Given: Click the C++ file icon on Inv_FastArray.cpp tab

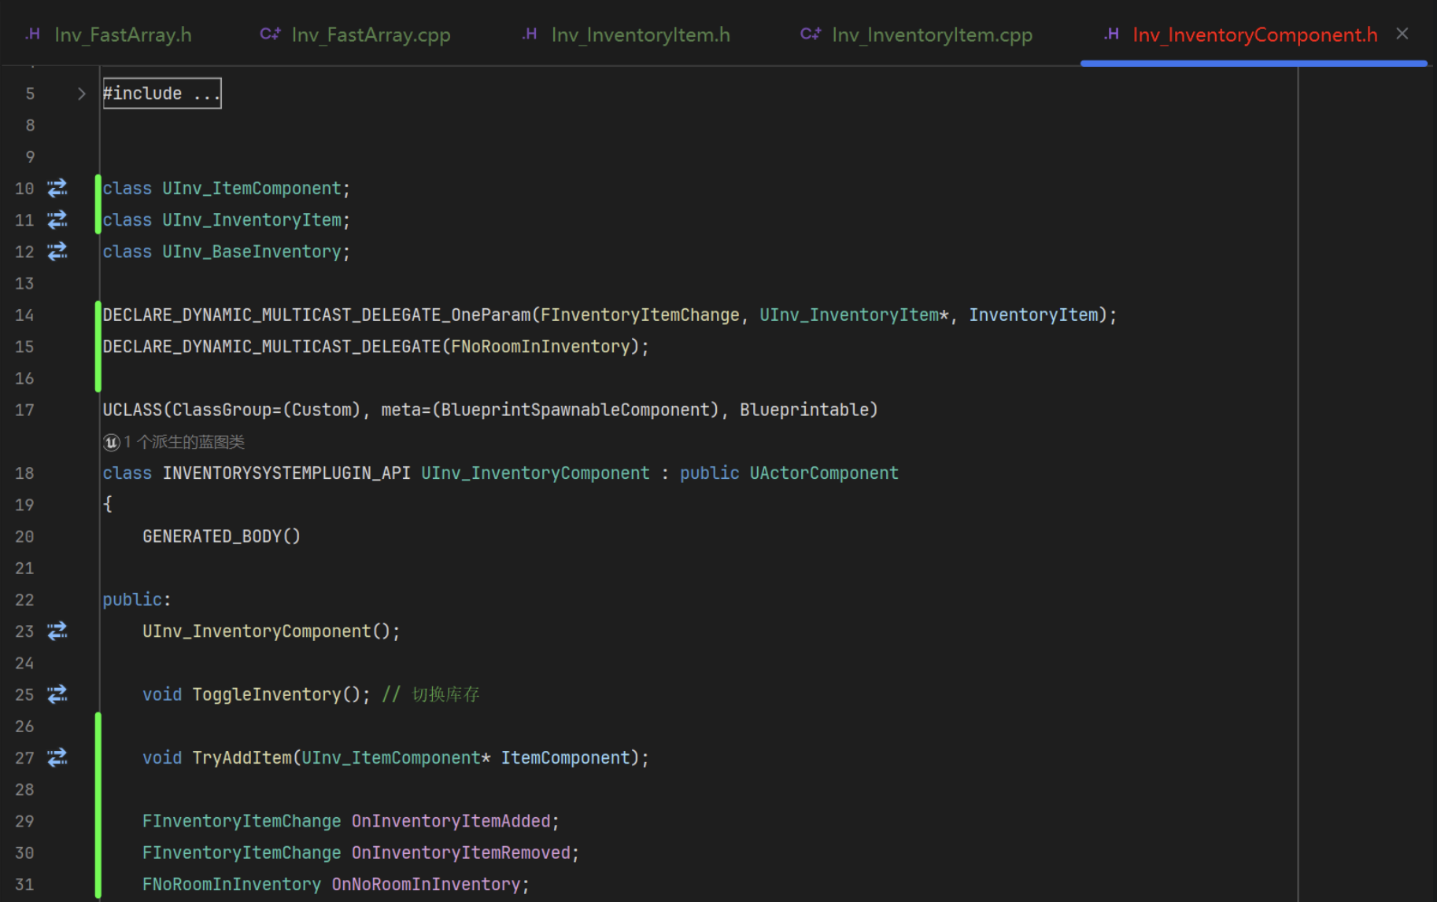Looking at the screenshot, I should [270, 34].
